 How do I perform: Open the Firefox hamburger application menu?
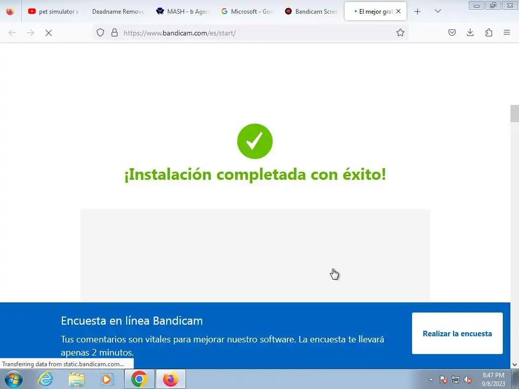(507, 32)
